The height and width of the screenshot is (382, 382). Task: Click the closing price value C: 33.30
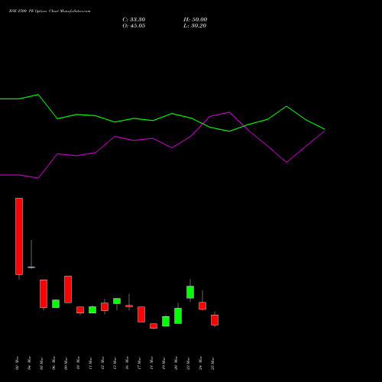(x=134, y=20)
